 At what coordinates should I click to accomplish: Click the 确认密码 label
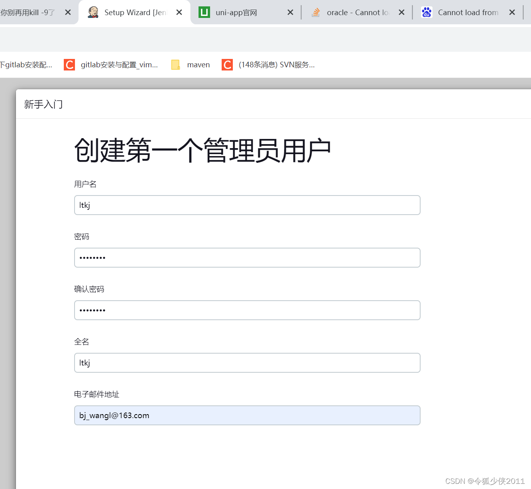tap(89, 289)
